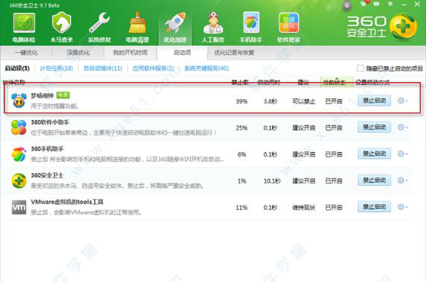Switch to 我的开机时间 tab
Image resolution: width=426 pixels, height=282 pixels.
pyautogui.click(x=130, y=53)
